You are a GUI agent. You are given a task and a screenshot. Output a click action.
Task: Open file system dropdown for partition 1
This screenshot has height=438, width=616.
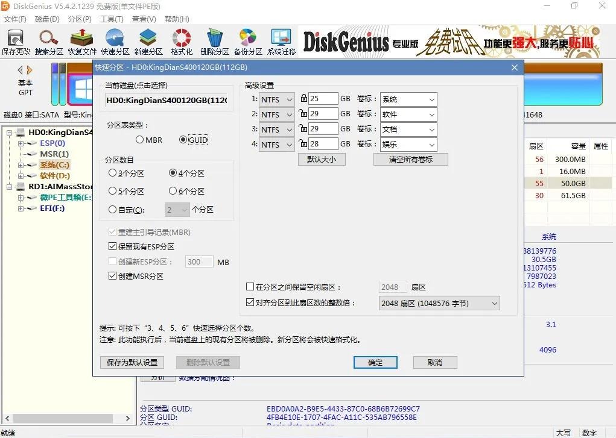click(276, 99)
